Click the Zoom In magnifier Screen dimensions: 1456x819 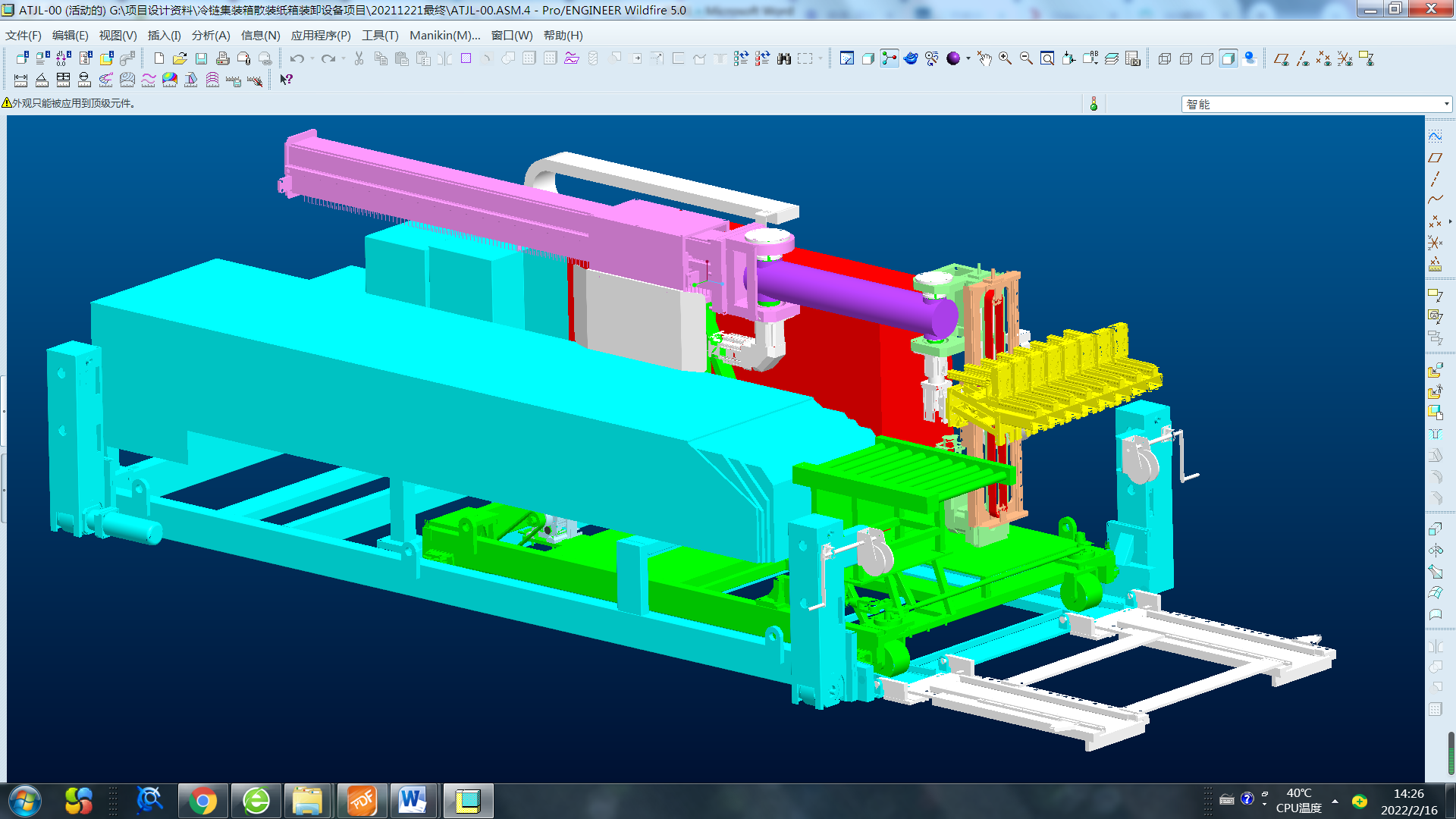click(x=1005, y=58)
